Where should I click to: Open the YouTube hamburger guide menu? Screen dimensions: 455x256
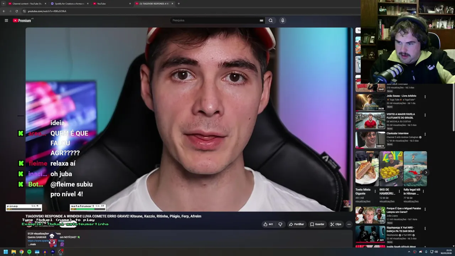(x=6, y=21)
